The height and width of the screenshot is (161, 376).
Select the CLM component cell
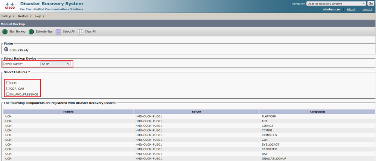pos(265,140)
